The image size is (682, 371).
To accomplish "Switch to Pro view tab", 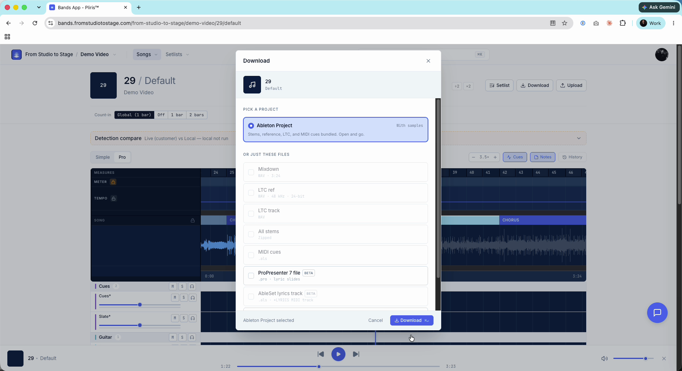I will point(122,157).
